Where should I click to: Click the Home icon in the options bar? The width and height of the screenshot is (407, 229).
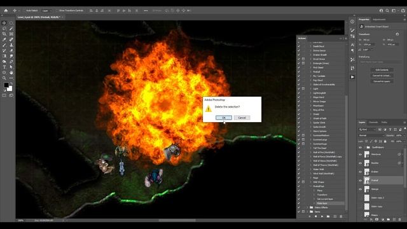pos(6,11)
